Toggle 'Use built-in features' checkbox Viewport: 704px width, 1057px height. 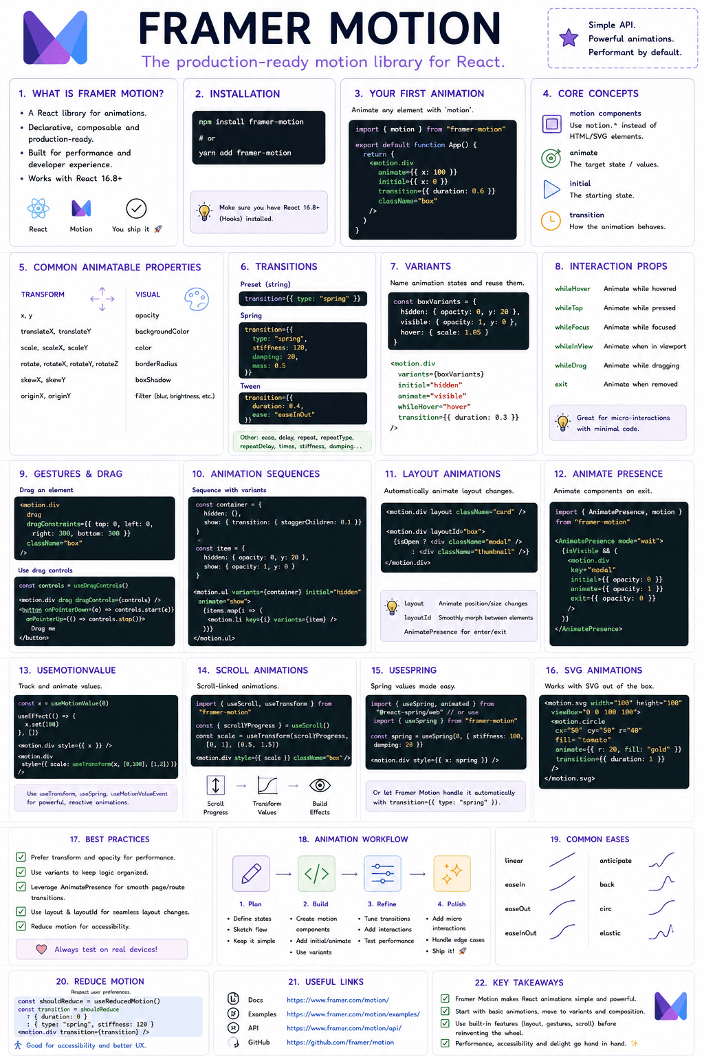coord(445,1023)
